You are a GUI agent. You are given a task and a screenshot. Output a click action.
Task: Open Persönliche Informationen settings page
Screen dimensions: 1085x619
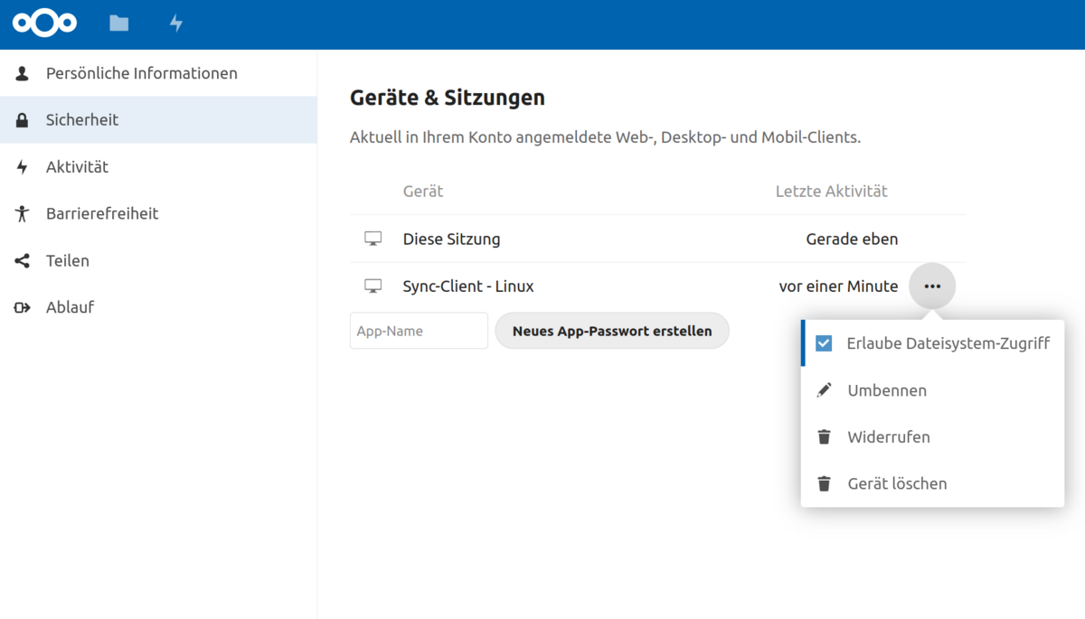tap(142, 73)
